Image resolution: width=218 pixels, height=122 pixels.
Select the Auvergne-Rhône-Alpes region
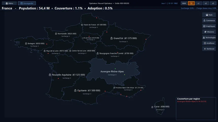click(x=112, y=72)
